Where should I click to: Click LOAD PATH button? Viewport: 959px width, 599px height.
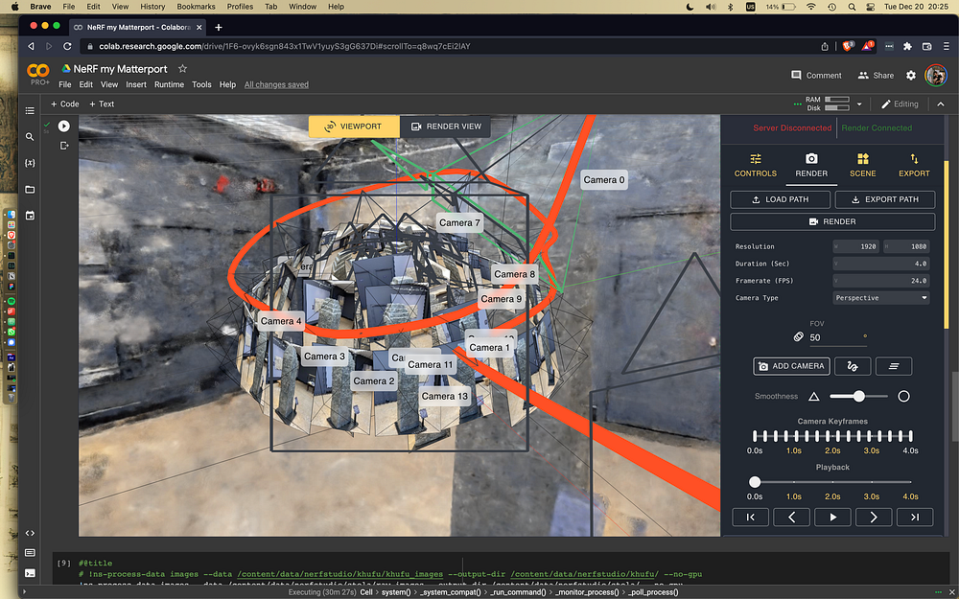780,199
